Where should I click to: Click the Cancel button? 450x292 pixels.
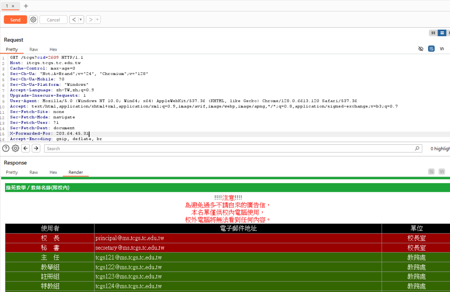pyautogui.click(x=53, y=20)
